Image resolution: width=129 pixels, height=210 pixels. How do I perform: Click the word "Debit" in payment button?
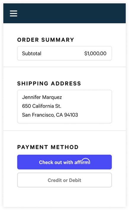point(75,180)
